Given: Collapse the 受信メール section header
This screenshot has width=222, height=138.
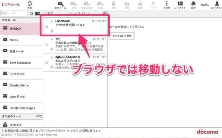Looking at the screenshot, I should pyautogui.click(x=22, y=20).
